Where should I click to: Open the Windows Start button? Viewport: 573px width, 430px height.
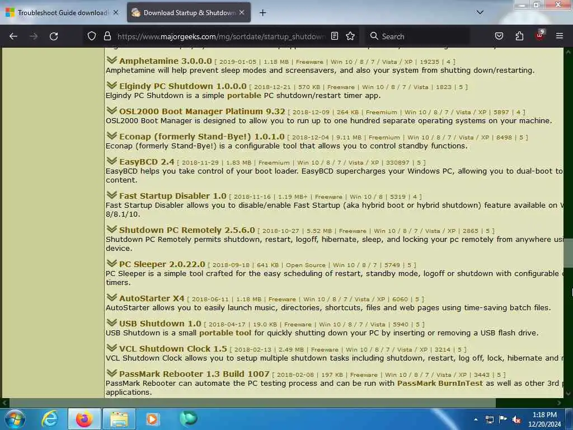pos(15,419)
